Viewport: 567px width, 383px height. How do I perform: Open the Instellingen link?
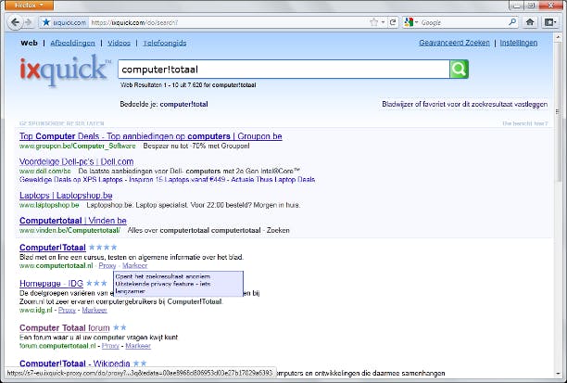pos(519,43)
